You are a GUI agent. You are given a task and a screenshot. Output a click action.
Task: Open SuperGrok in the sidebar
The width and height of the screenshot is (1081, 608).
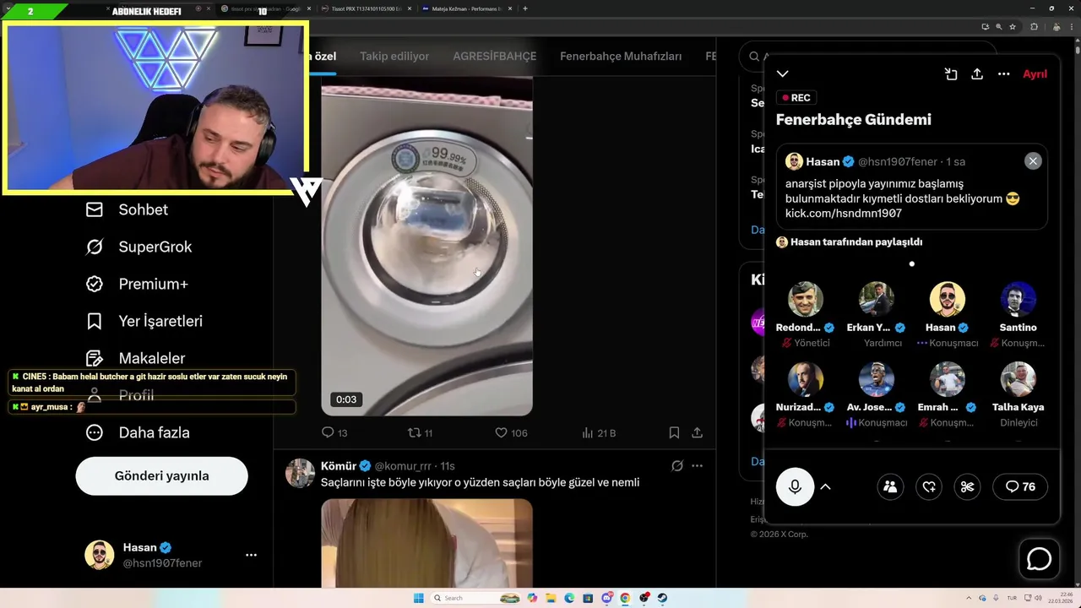click(139, 247)
